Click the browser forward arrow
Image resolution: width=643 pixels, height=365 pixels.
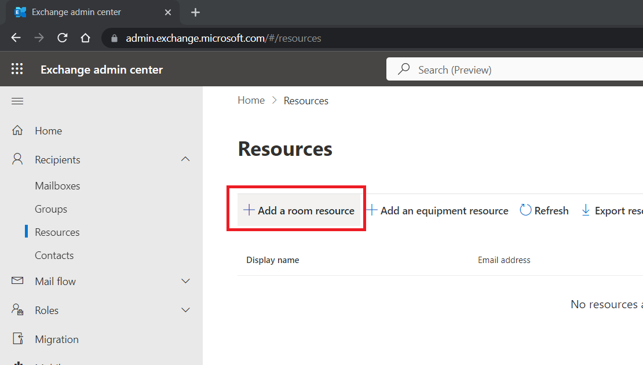pos(39,38)
